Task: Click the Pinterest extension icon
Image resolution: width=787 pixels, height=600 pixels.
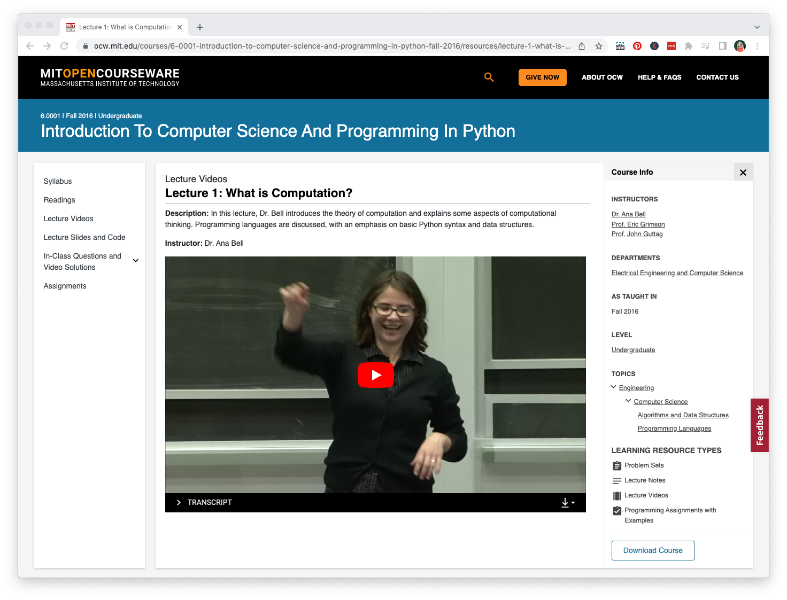Action: pos(637,46)
